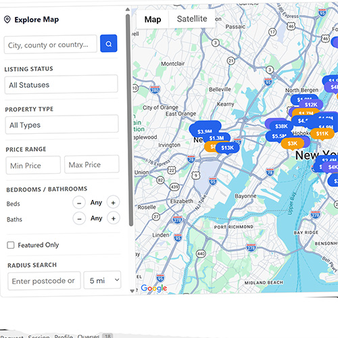338x338 pixels.
Task: Click the Profile debug toolbar tab
Action: [x=64, y=336]
